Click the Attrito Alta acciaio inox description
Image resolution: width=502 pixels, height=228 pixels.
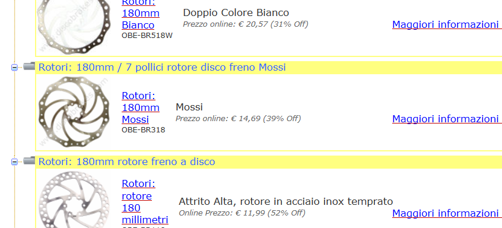(x=285, y=201)
